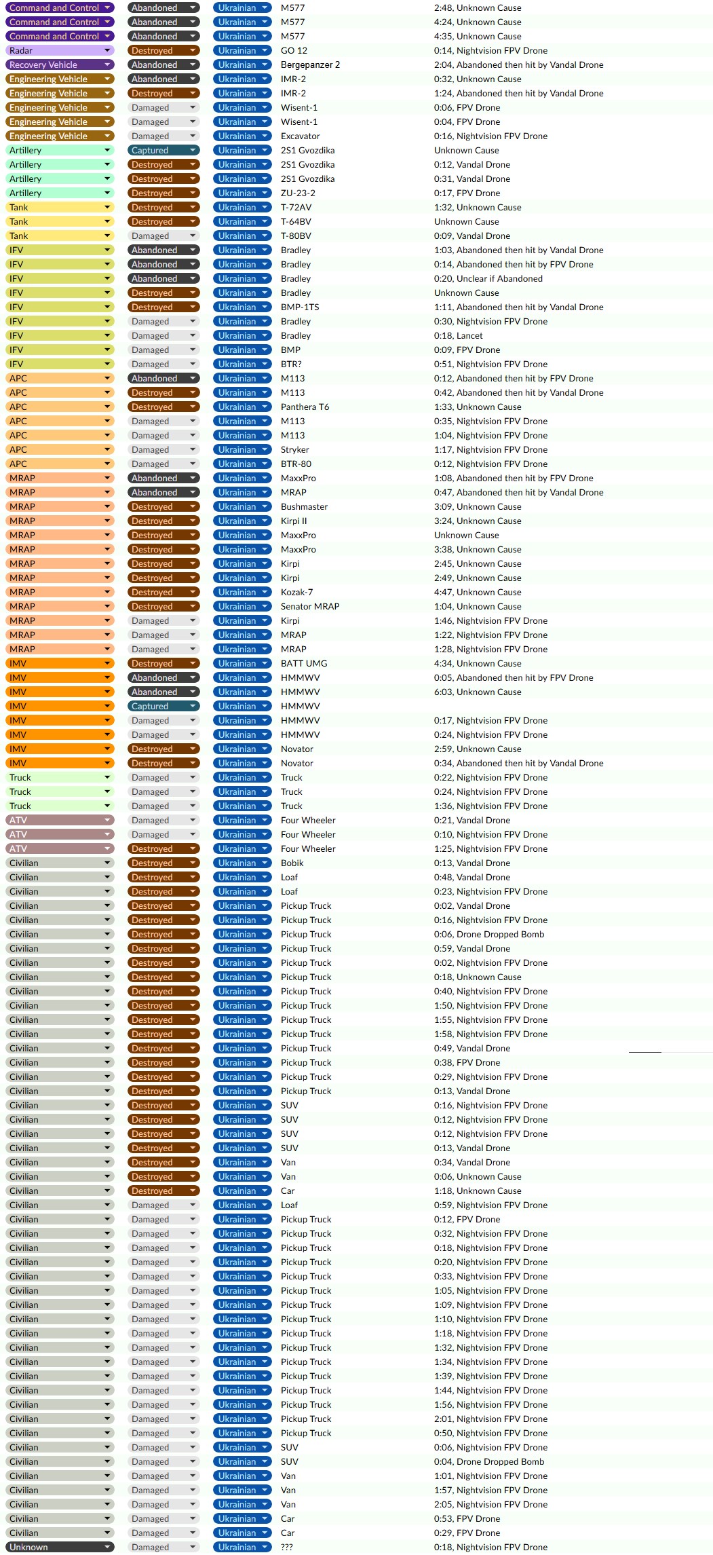Select the Bobik model cell

[x=292, y=863]
